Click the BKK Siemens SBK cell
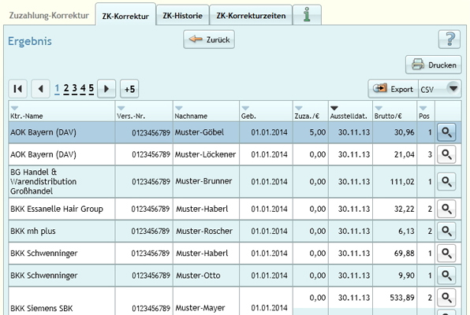470x315 pixels. coord(62,301)
